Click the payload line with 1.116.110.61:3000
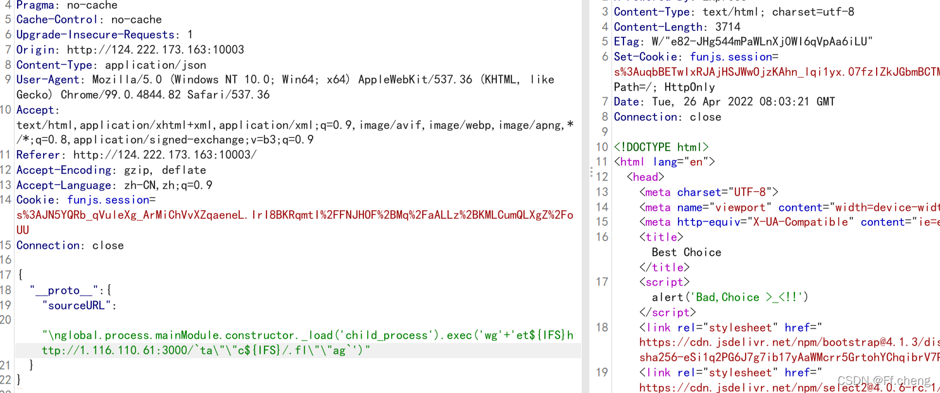The image size is (940, 393). [x=206, y=351]
